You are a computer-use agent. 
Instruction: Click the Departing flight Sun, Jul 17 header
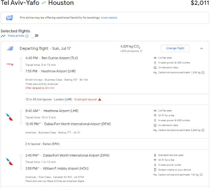[x=45, y=48]
